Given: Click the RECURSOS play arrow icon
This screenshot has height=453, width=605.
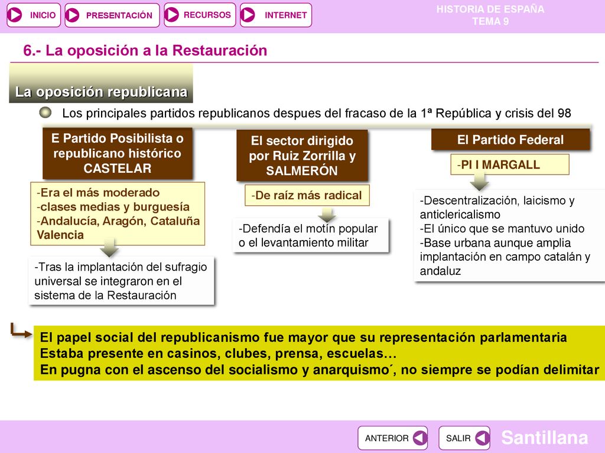Looking at the screenshot, I should 172,15.
